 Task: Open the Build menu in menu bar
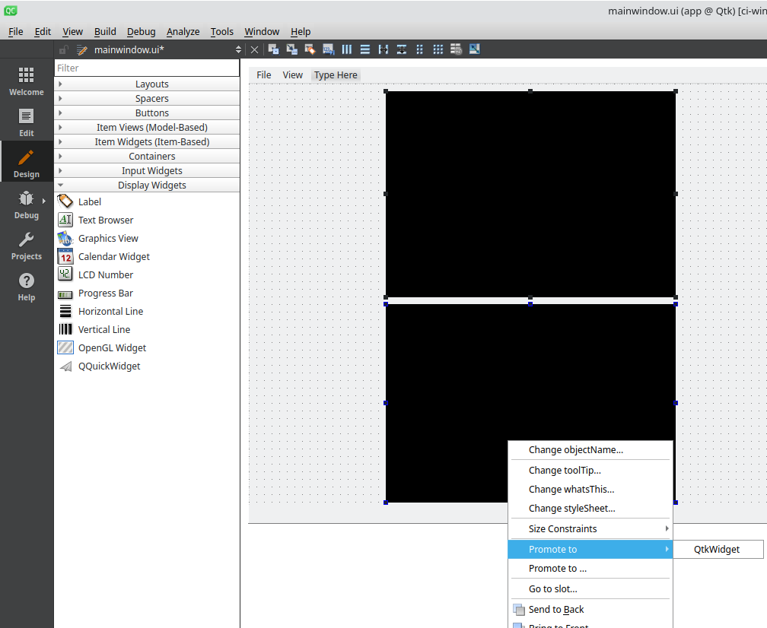pyautogui.click(x=105, y=31)
